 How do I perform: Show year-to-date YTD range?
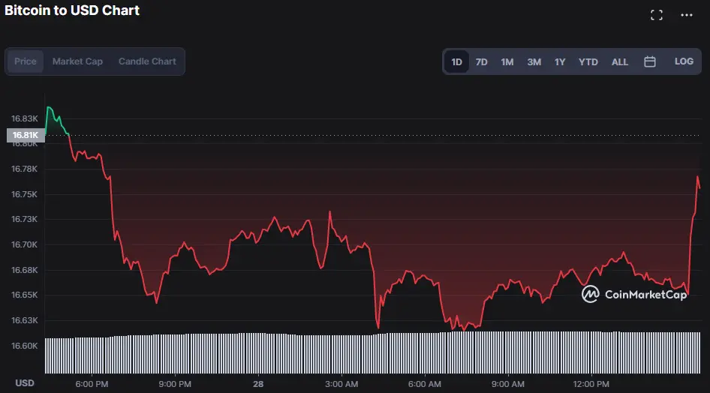tap(588, 61)
